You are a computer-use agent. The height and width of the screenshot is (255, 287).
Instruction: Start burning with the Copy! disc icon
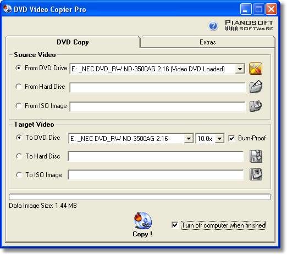click(x=143, y=220)
